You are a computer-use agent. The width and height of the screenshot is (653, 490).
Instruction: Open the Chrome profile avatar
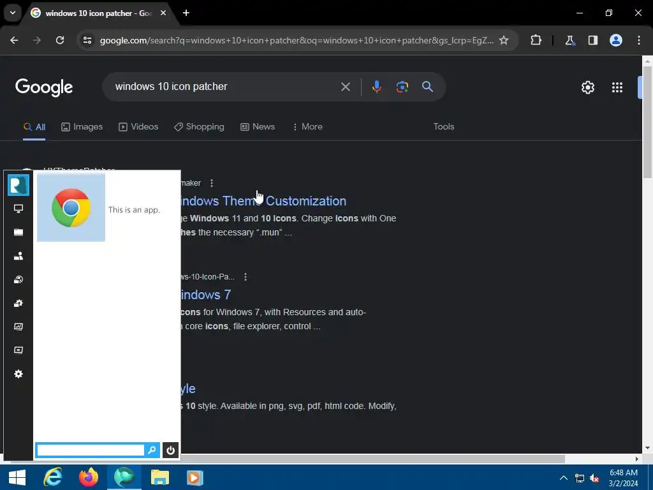(616, 40)
